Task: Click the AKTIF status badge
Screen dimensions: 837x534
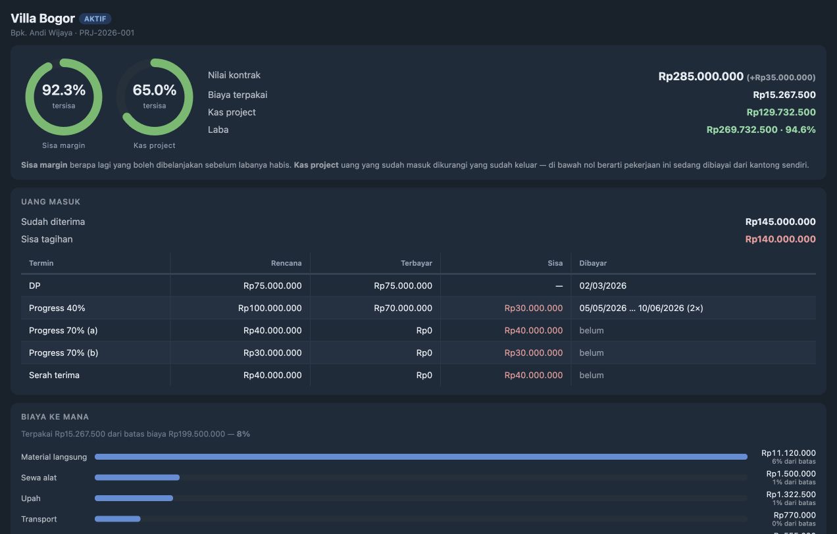Action: (x=95, y=19)
